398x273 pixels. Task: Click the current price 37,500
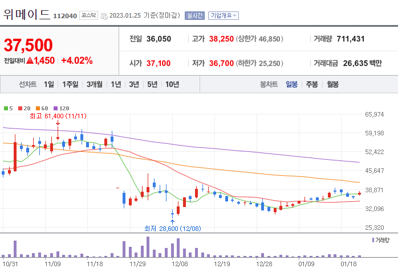28,45
